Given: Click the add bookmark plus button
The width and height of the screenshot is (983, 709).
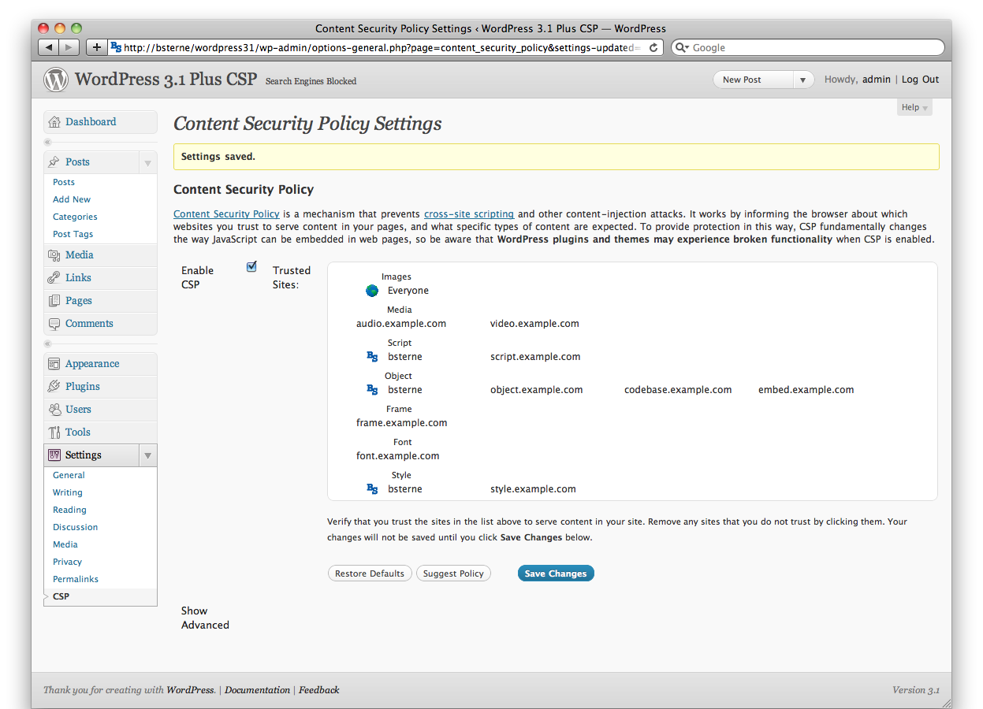Looking at the screenshot, I should pos(96,47).
